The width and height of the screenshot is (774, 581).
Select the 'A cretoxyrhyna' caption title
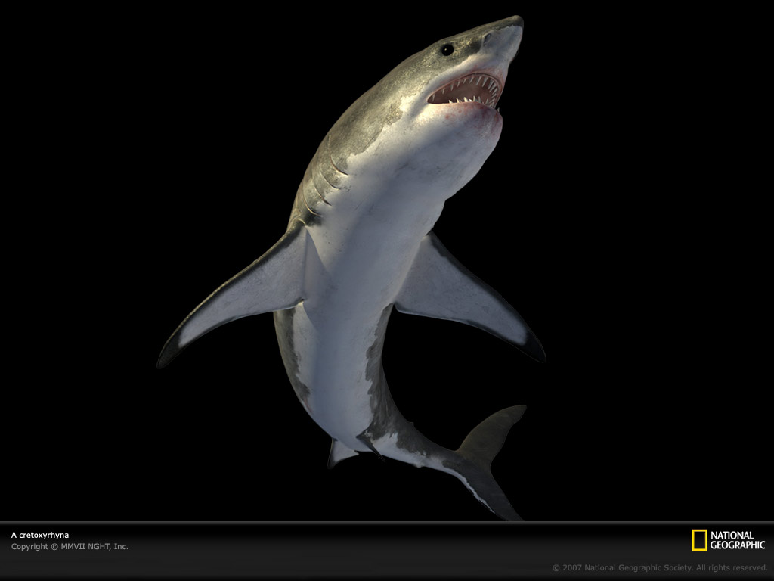tap(39, 535)
